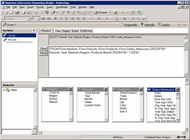Toggle underline formatting
The image size is (190, 140).
pyautogui.click(x=66, y=19)
